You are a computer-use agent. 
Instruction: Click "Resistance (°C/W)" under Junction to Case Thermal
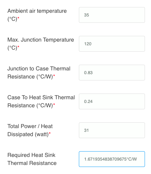(x=30, y=77)
